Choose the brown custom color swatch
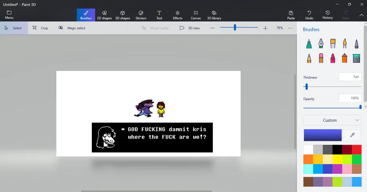 pos(308,182)
